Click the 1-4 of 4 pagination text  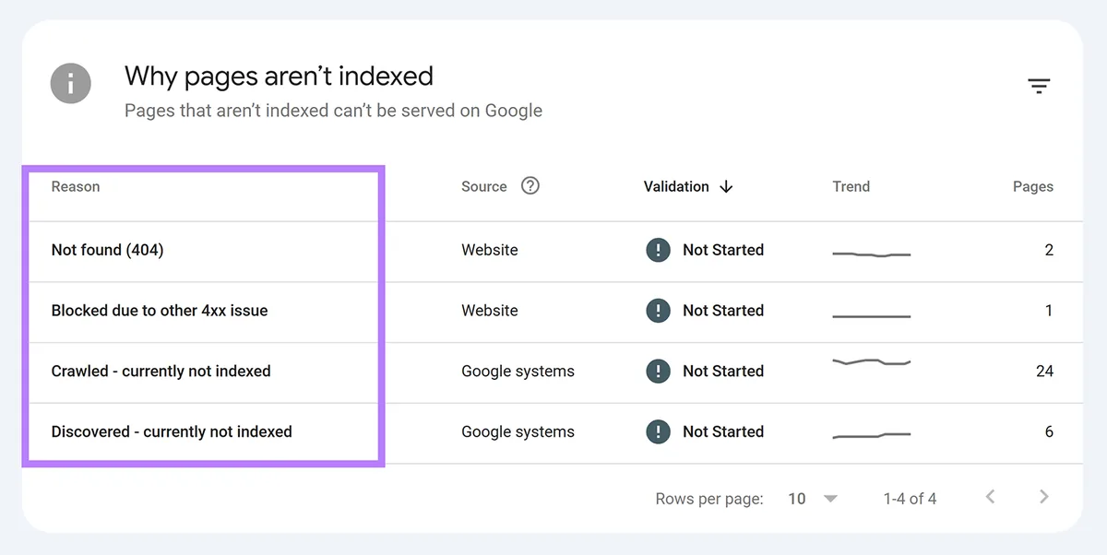[910, 499]
